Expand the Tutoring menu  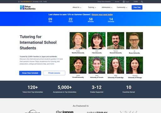pyautogui.click(x=92, y=7)
